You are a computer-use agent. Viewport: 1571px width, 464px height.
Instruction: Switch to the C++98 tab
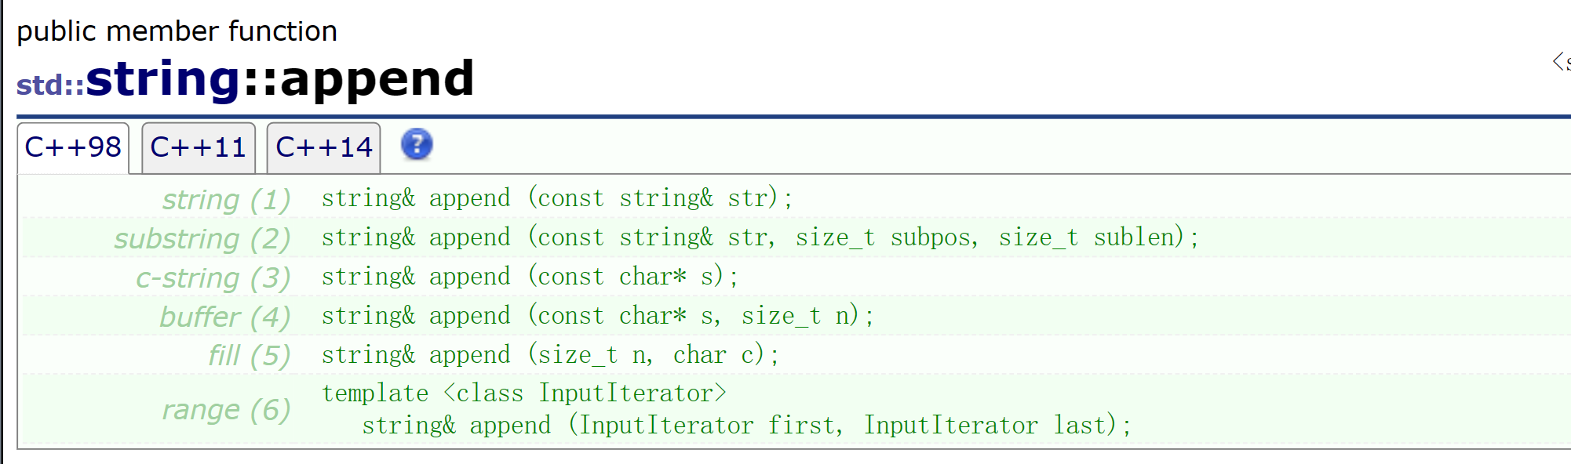click(x=73, y=147)
